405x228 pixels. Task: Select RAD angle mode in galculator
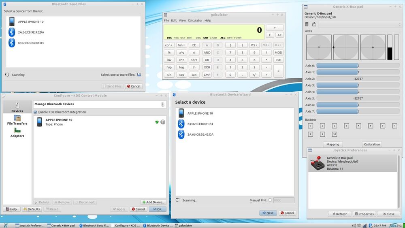(205, 38)
